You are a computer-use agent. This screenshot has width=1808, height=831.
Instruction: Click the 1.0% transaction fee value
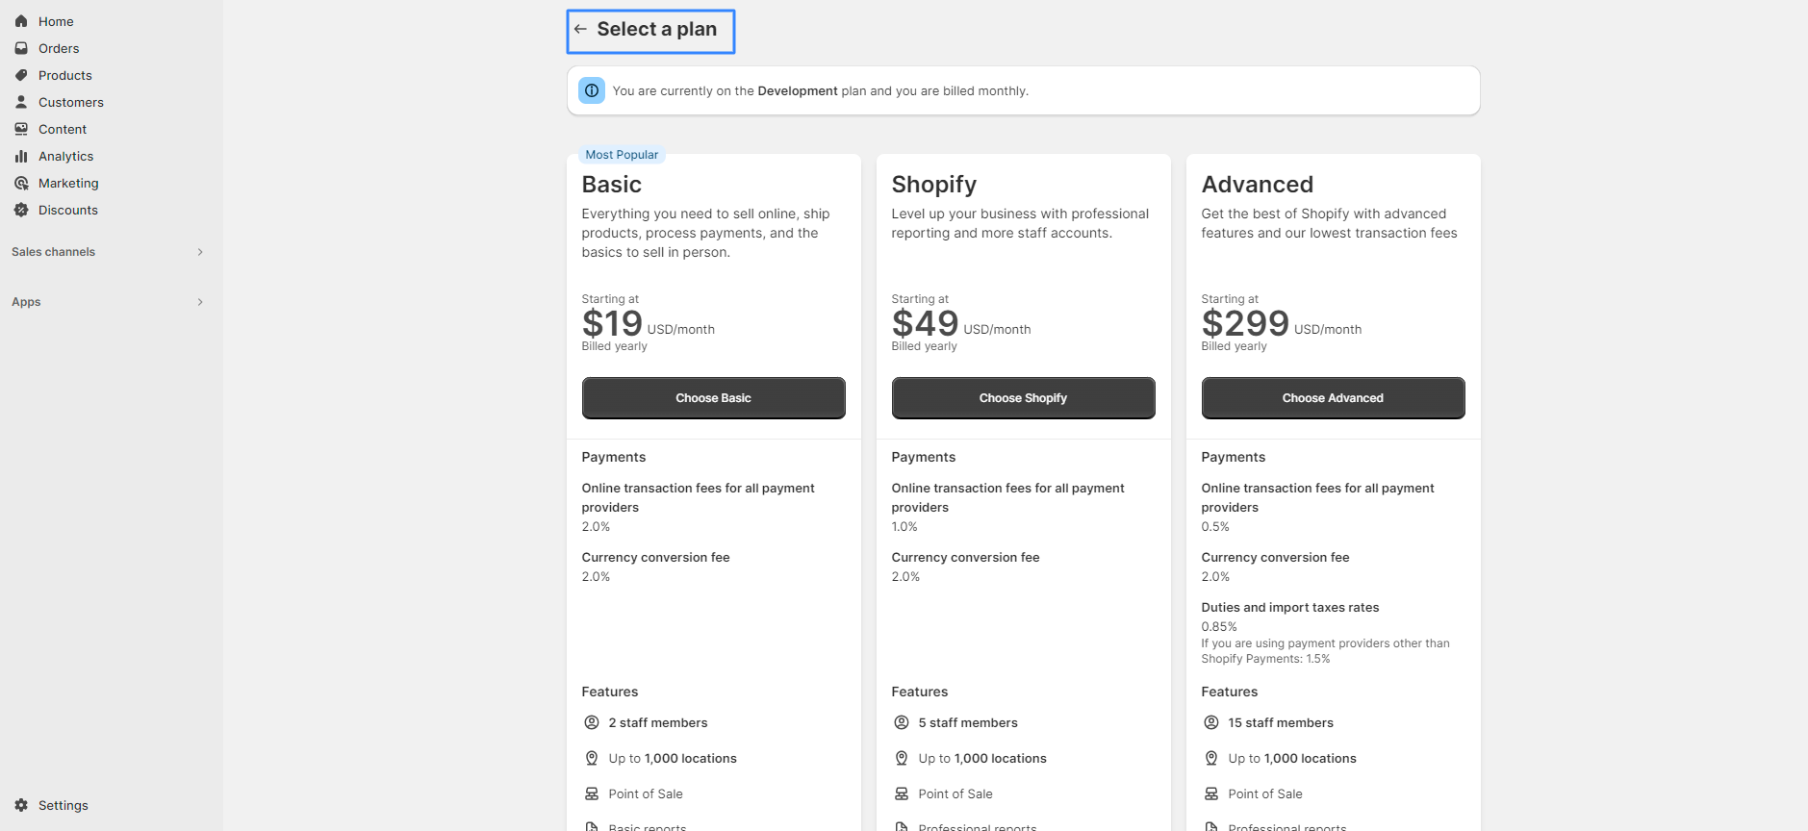coord(904,527)
